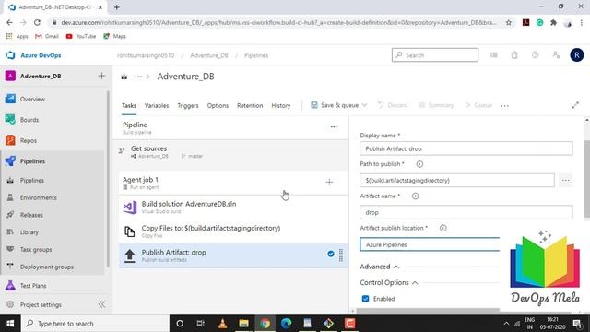Image resolution: width=590 pixels, height=332 pixels.
Task: Click the Azure DevOps logo
Action: click(x=10, y=55)
